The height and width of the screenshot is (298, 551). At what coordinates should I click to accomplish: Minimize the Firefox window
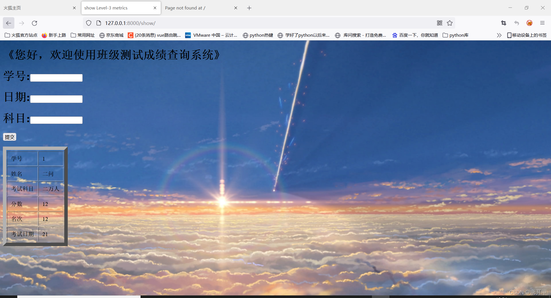510,8
